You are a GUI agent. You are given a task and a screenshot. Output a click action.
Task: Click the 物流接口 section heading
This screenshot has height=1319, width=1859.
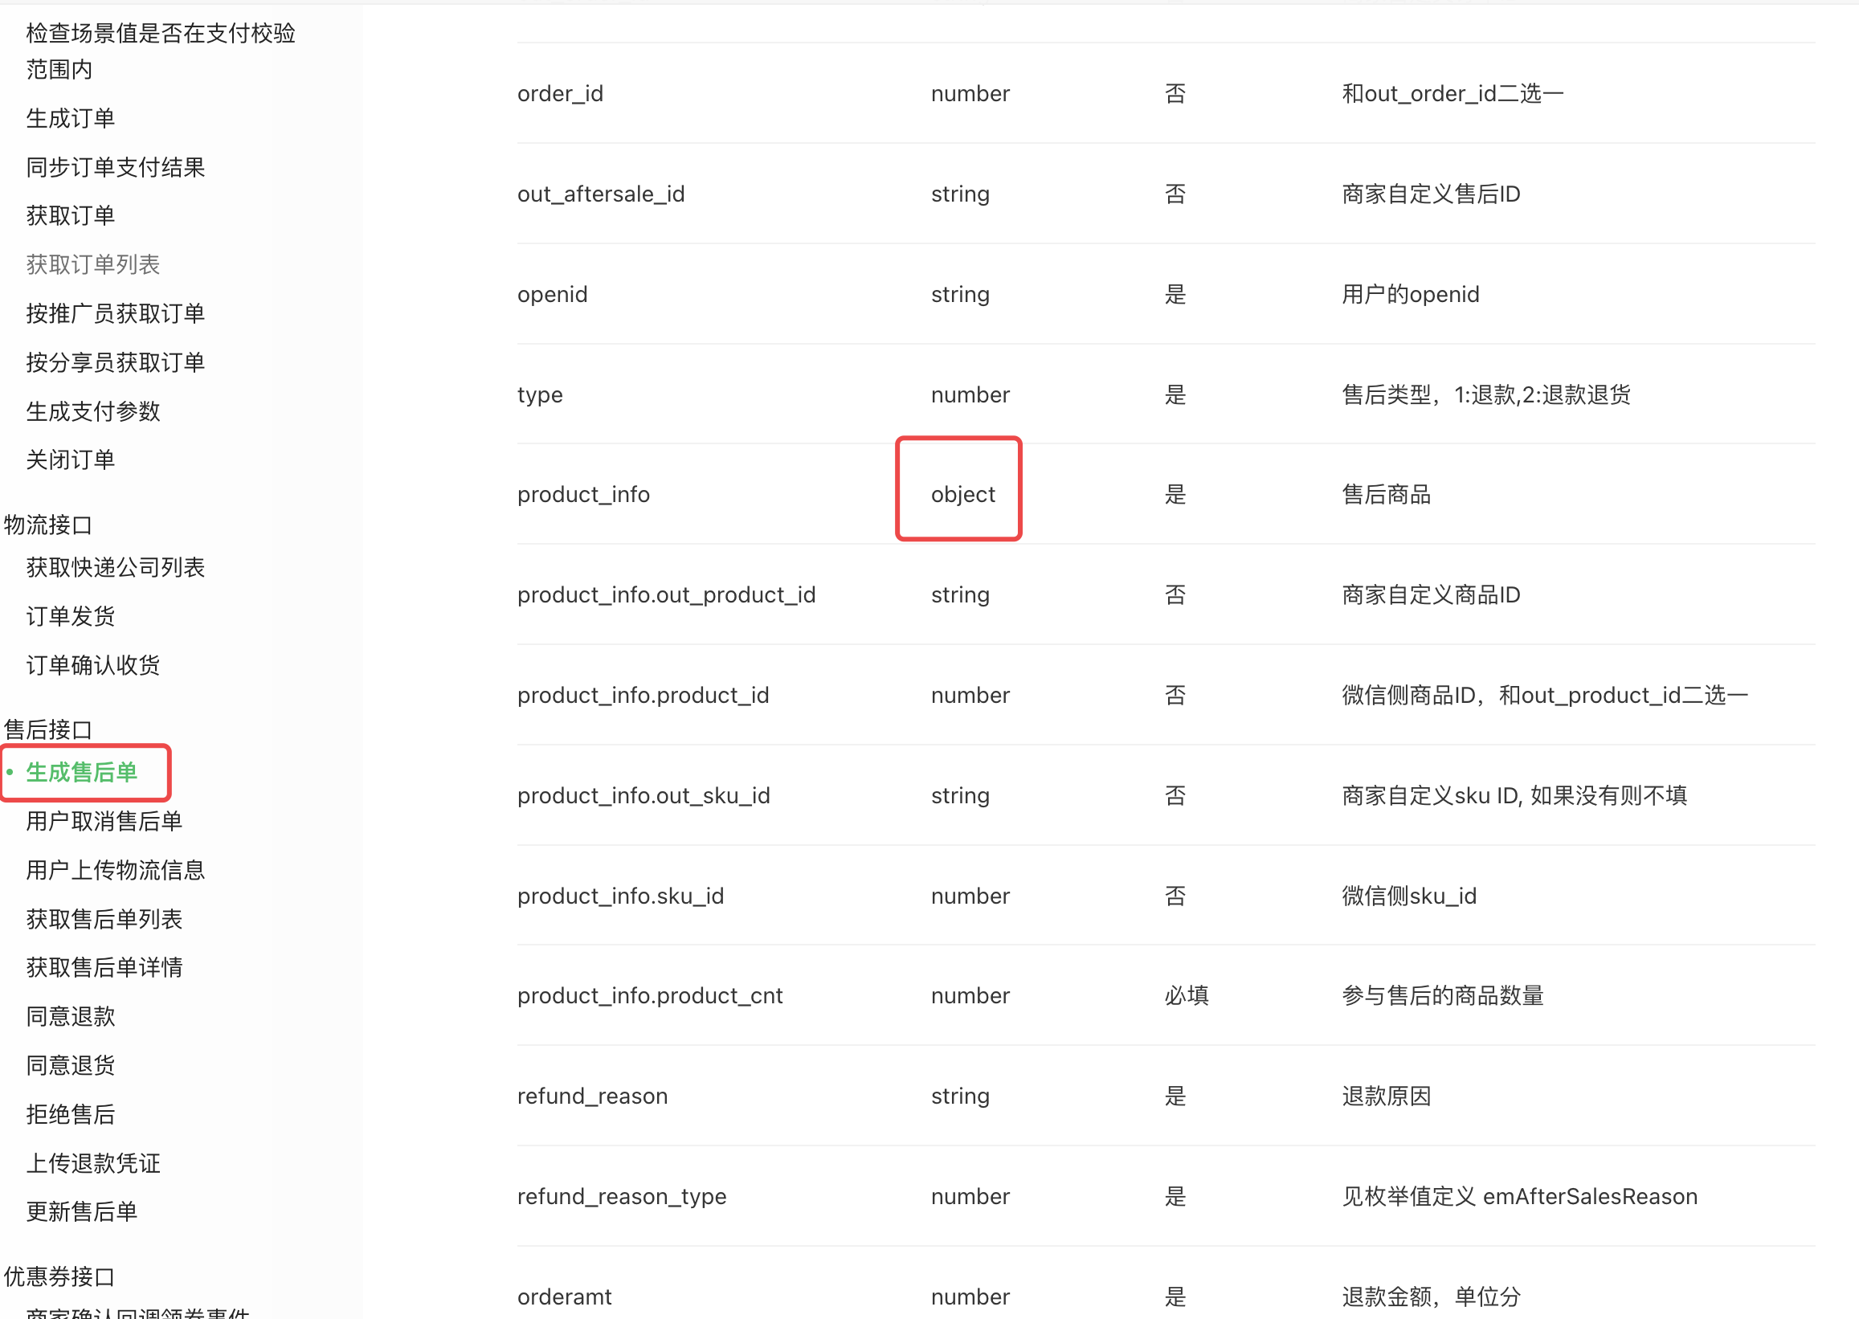[x=48, y=525]
